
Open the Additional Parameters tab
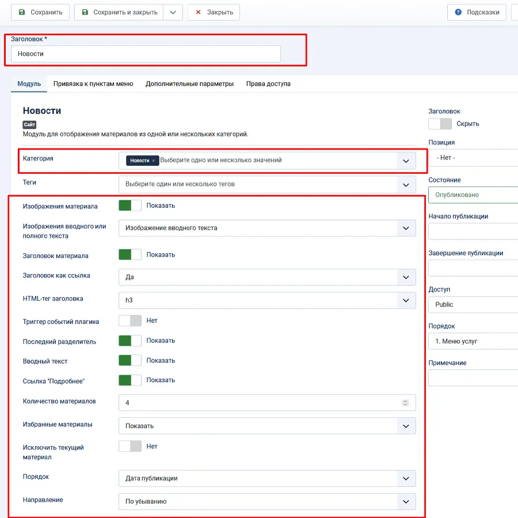pos(189,83)
